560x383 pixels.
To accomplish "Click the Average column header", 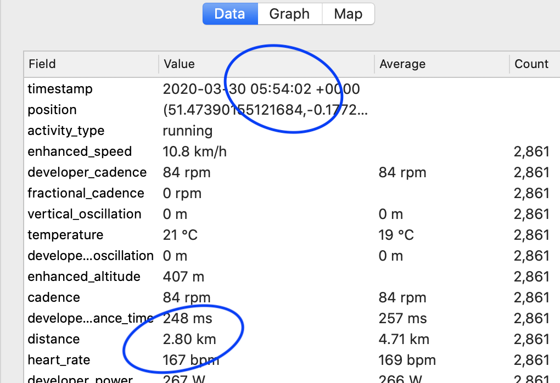I will (402, 64).
